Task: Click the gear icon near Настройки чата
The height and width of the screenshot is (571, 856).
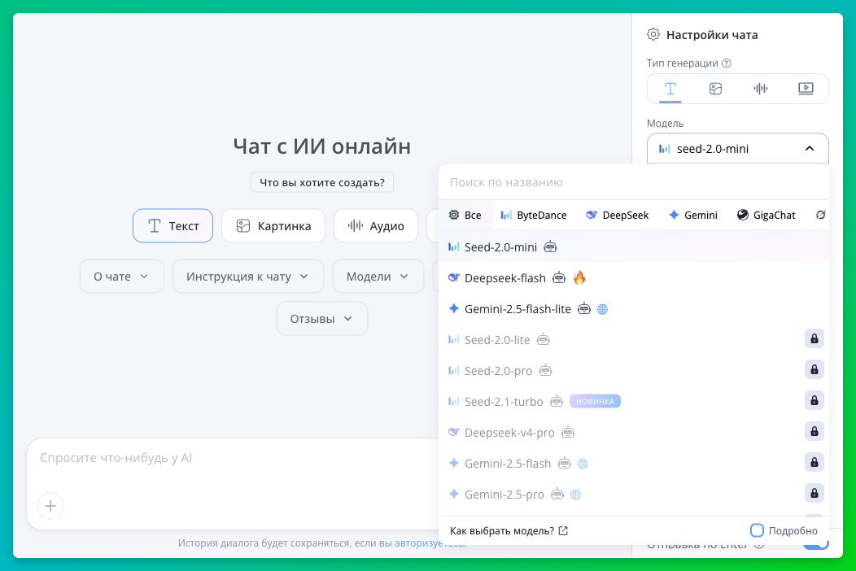Action: coord(653,34)
